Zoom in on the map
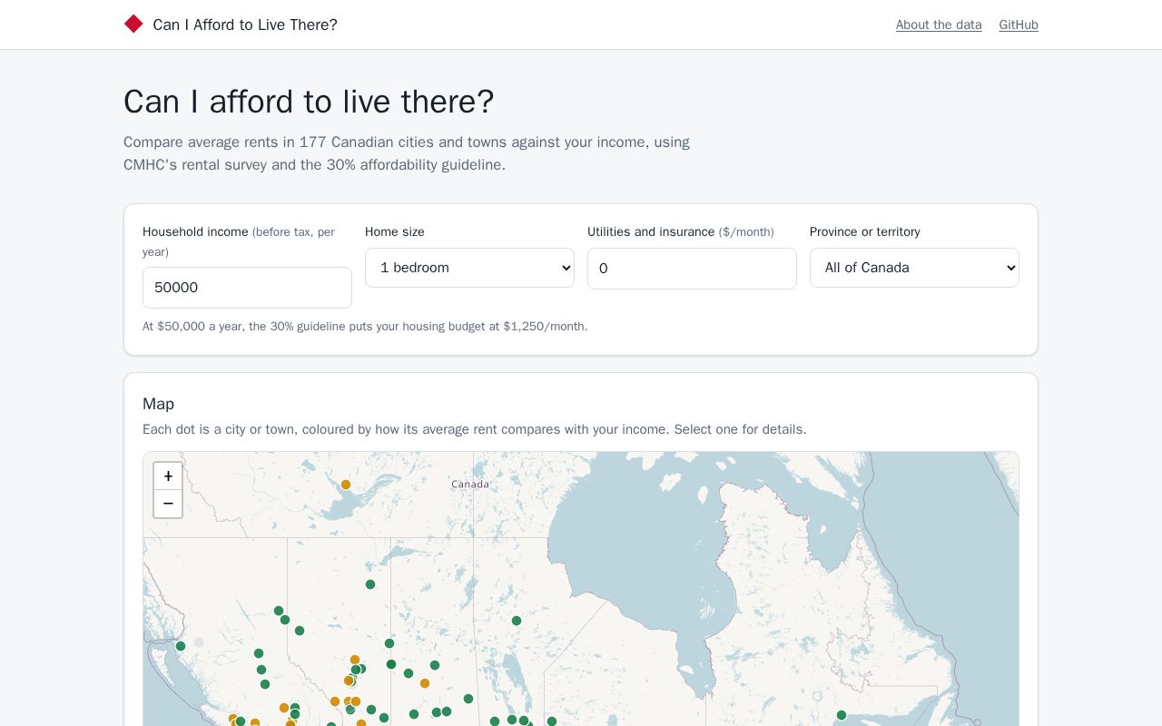Image resolution: width=1162 pixels, height=726 pixels. (168, 476)
